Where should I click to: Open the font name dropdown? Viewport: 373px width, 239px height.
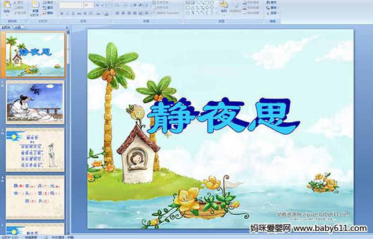(x=71, y=5)
